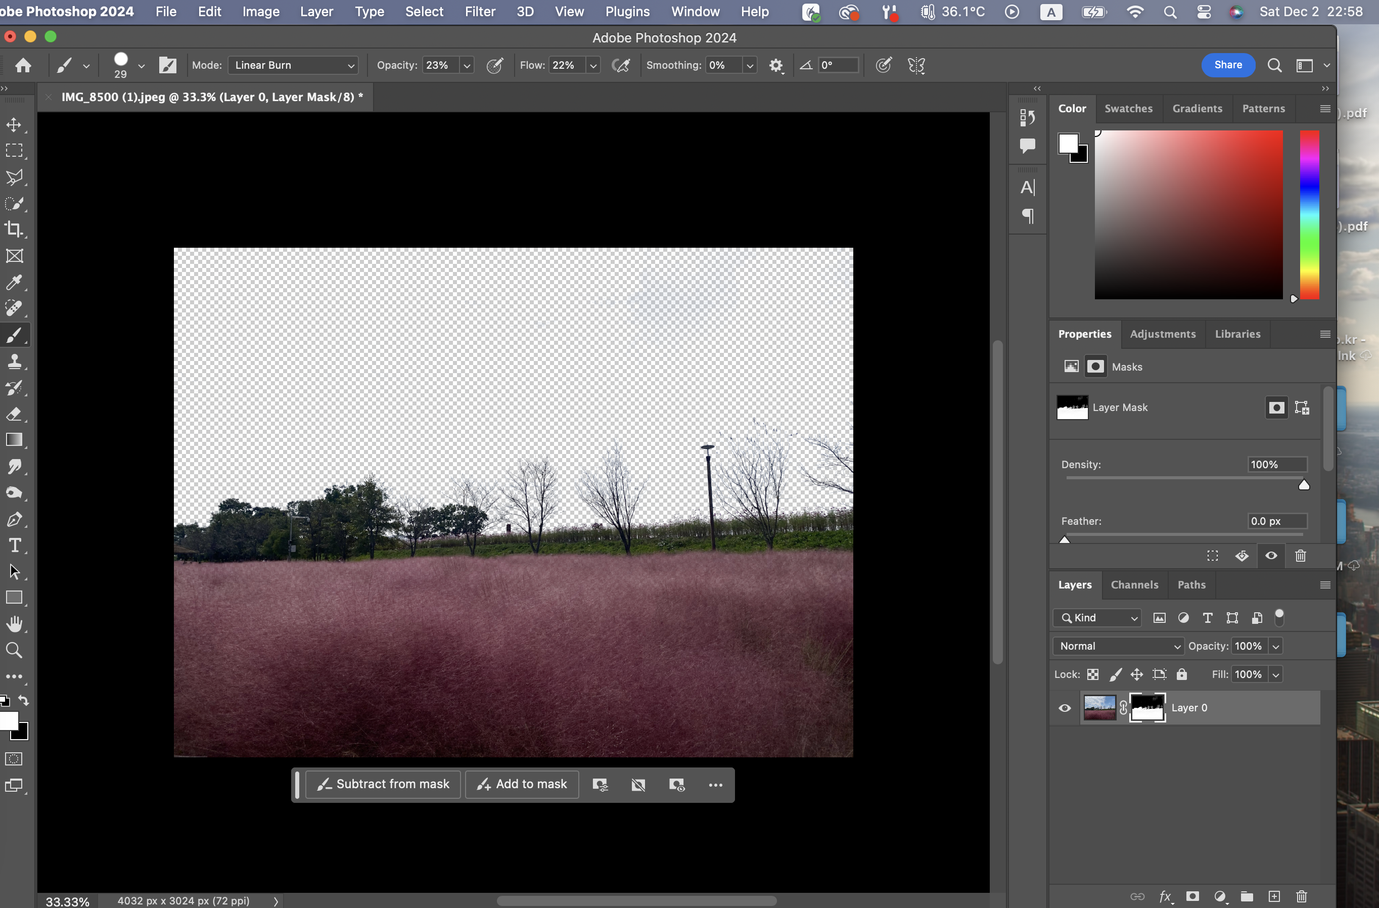
Task: Select the Clone Stamp tool
Action: tap(14, 361)
